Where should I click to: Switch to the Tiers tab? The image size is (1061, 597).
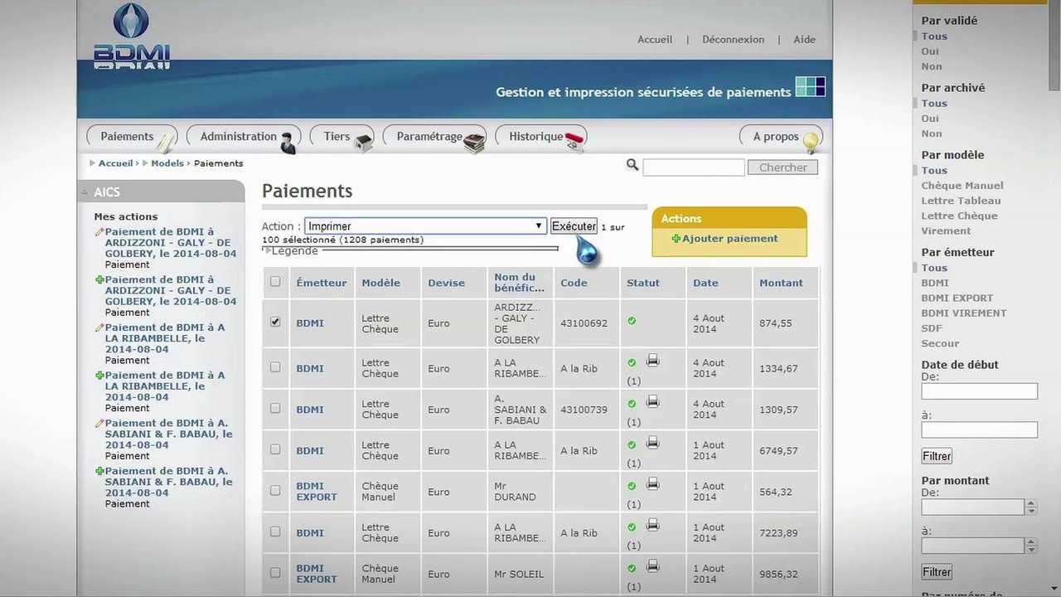[x=342, y=137]
